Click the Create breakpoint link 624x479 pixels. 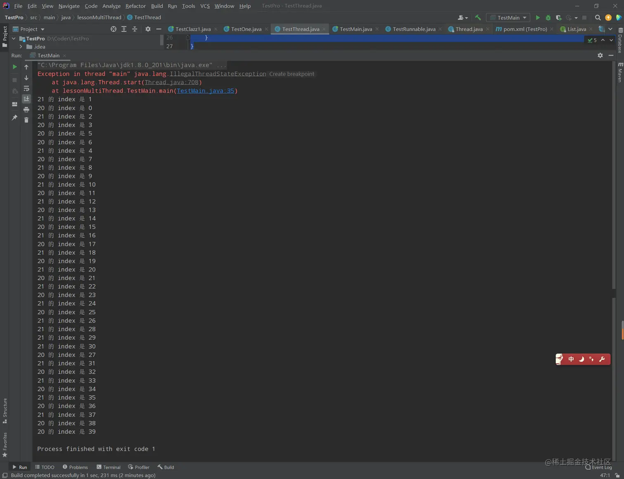(x=292, y=74)
